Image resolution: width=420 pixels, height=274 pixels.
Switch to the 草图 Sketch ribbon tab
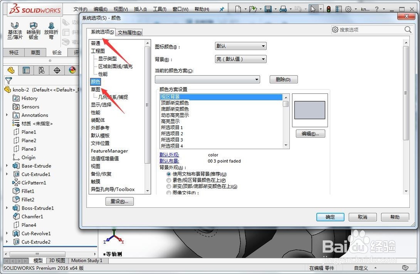pyautogui.click(x=35, y=52)
